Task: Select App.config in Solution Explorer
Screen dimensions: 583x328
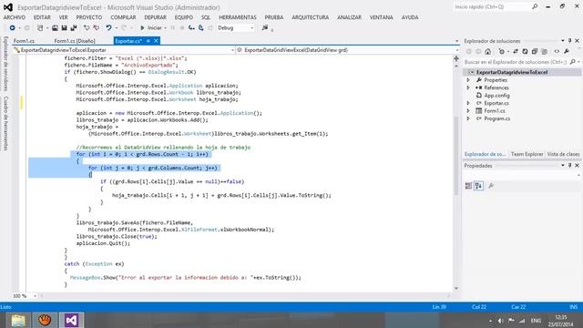Action: pos(496,96)
